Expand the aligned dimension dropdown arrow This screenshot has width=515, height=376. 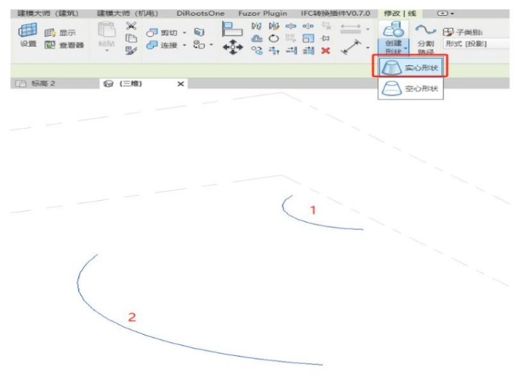[x=368, y=30]
